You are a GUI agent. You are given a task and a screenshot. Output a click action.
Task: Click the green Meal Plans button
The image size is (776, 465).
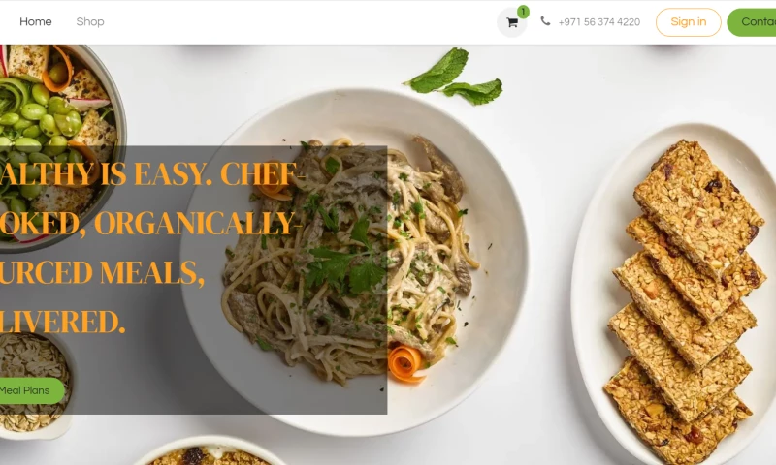[32, 390]
